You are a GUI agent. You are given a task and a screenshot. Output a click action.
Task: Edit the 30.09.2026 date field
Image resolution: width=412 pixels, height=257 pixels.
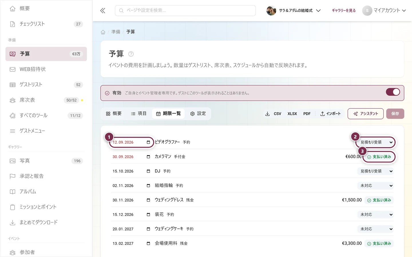coord(131,157)
